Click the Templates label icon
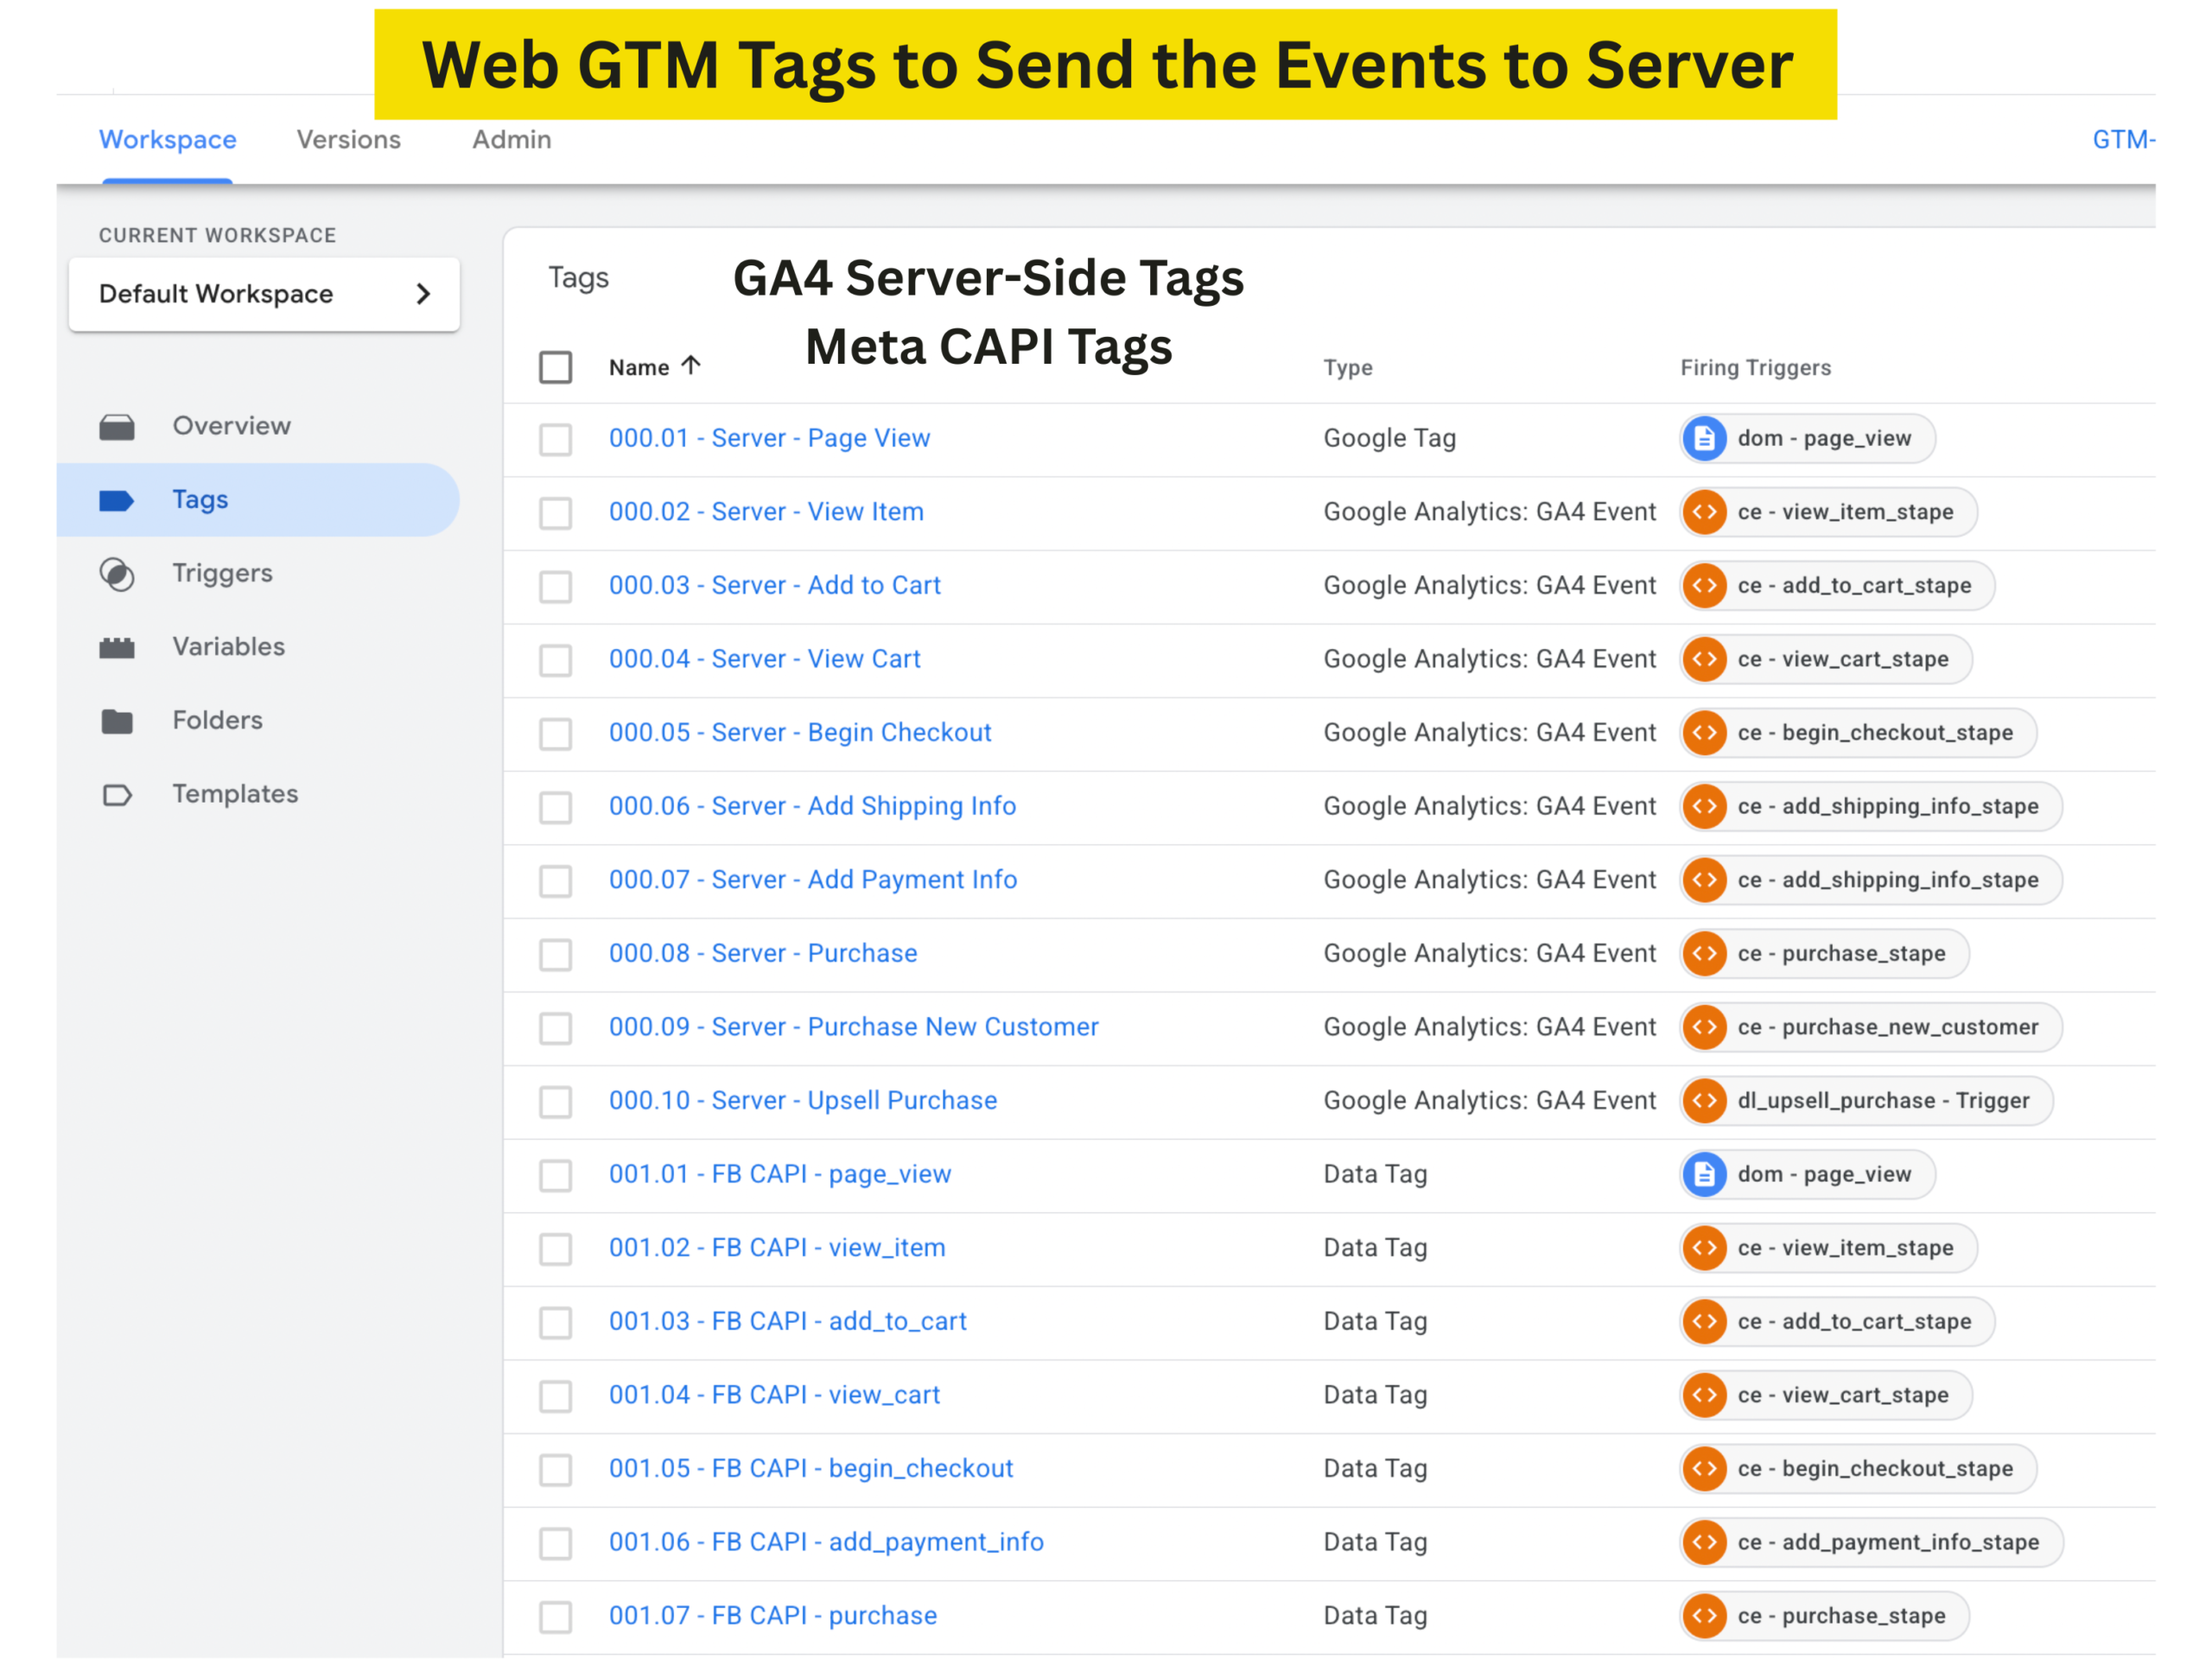 tap(117, 795)
